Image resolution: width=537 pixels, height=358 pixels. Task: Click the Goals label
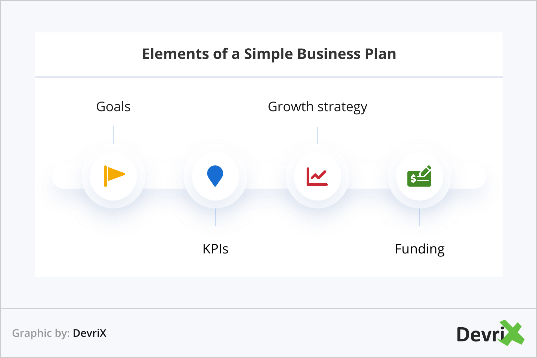(x=113, y=107)
